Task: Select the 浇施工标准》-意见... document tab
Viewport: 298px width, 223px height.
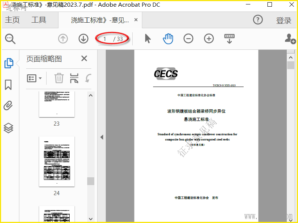Action: click(100, 20)
